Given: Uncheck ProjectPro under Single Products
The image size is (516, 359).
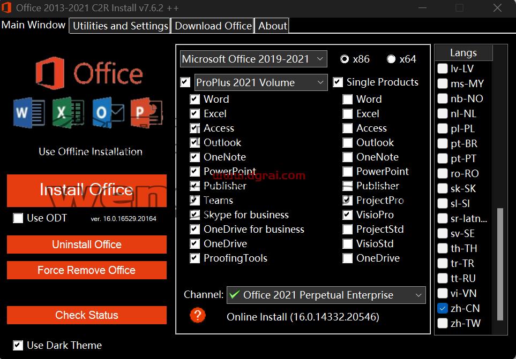Looking at the screenshot, I should click(348, 200).
